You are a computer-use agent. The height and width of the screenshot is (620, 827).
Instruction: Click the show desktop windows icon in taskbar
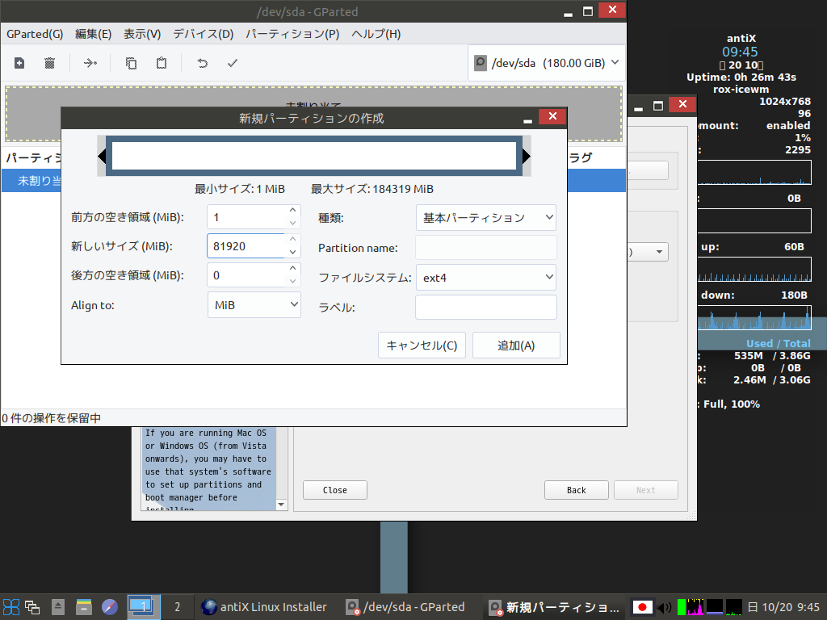[32, 607]
